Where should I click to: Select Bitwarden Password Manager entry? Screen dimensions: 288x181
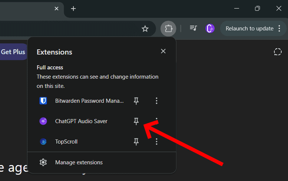89,101
